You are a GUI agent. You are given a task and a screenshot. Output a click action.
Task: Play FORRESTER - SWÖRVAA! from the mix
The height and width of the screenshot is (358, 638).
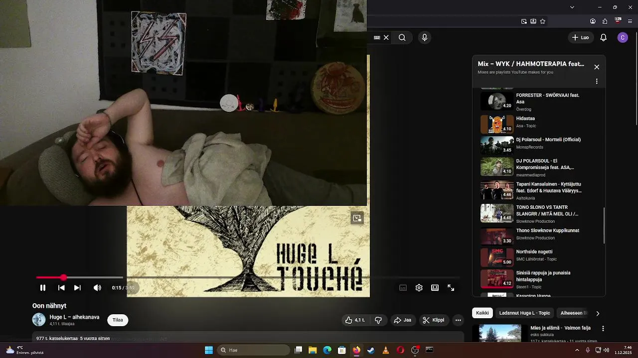(538, 101)
